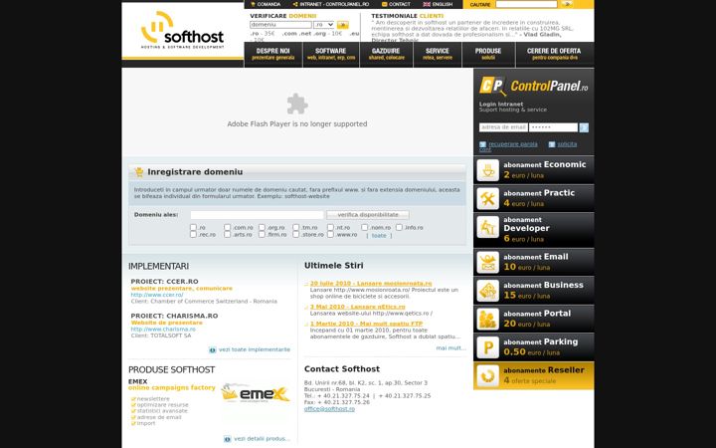Click the Reseller subscription icon

coord(487,375)
